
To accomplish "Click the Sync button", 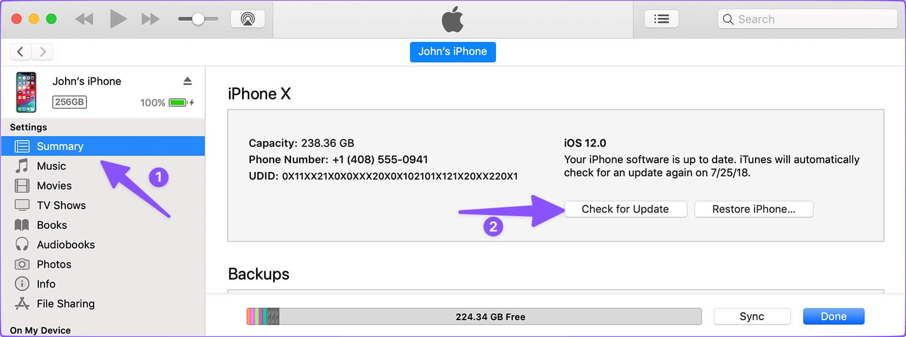I will click(752, 317).
